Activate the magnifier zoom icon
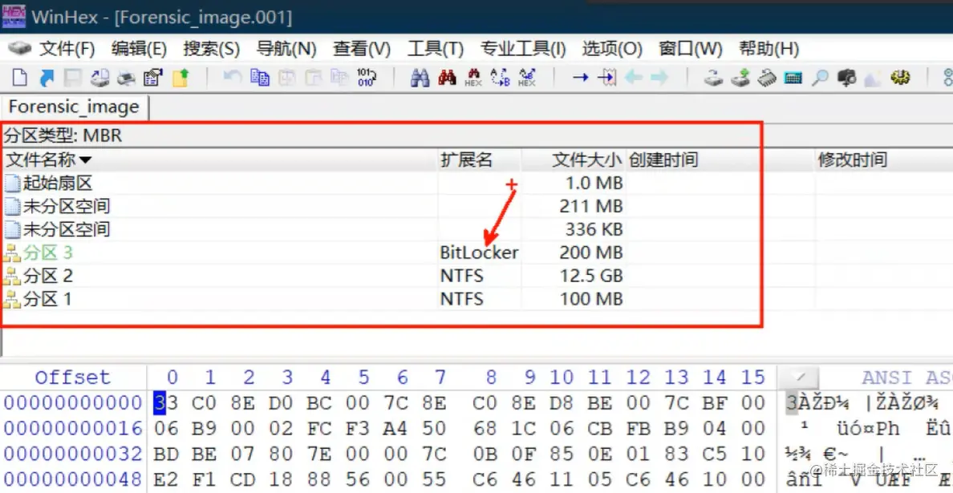 click(x=820, y=78)
